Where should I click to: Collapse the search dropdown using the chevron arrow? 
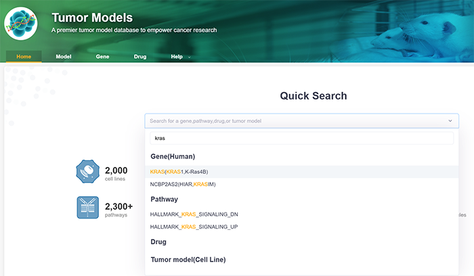coord(450,121)
